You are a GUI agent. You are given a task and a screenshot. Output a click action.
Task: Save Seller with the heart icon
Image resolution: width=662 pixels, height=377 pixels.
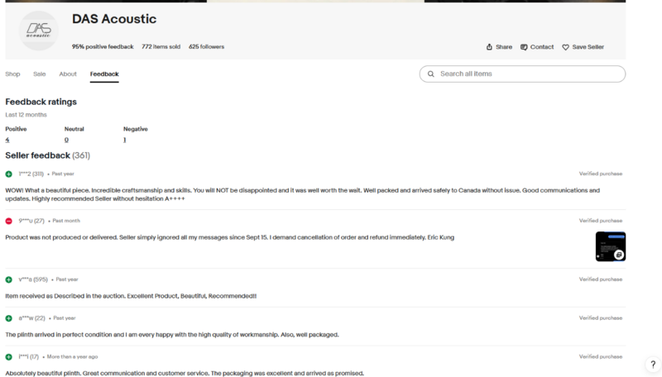(583, 47)
